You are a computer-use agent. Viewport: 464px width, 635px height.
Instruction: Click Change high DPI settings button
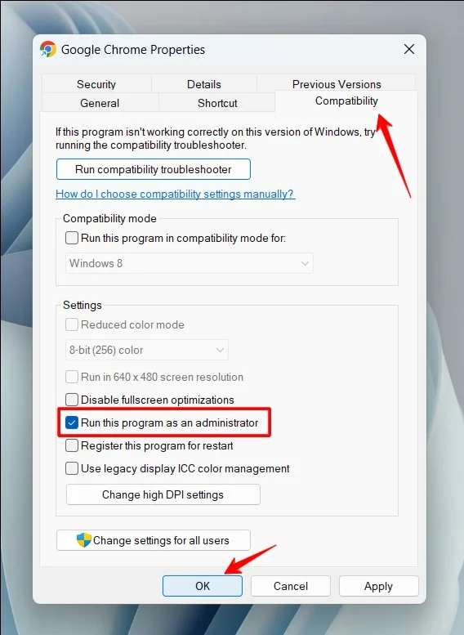[163, 494]
